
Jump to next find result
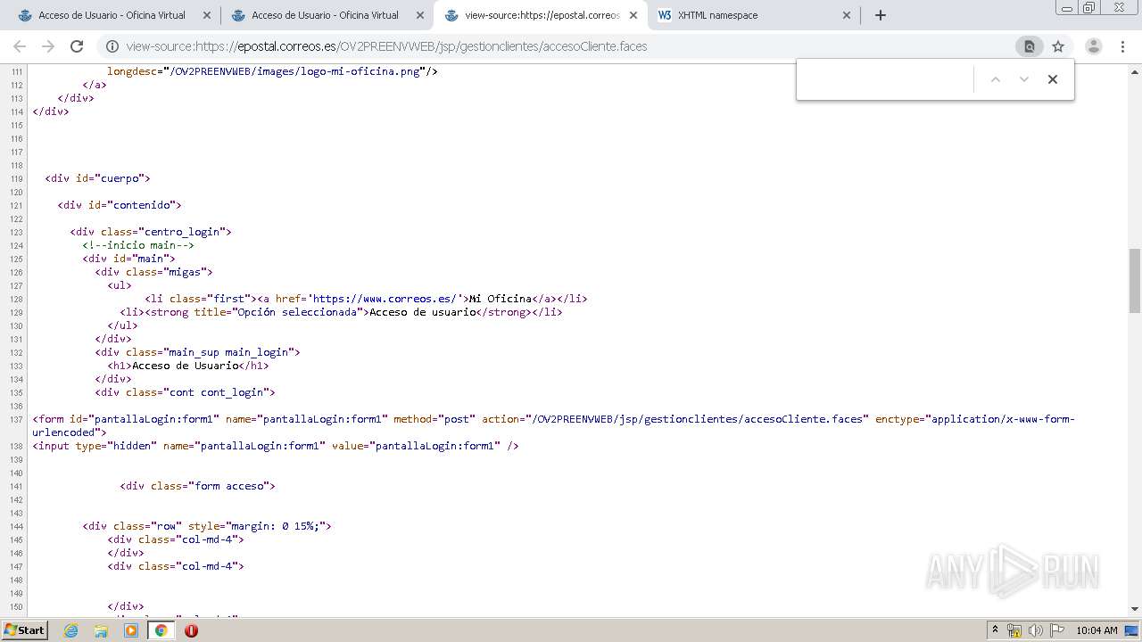click(x=1024, y=79)
